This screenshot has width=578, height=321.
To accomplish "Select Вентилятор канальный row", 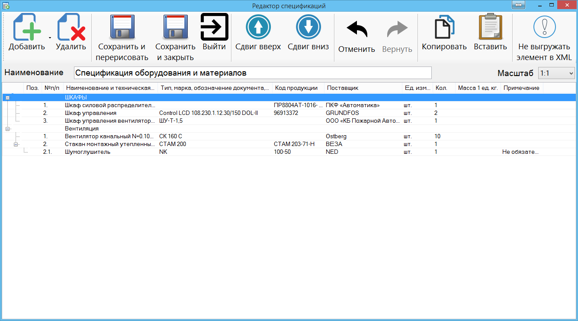I will pyautogui.click(x=289, y=137).
